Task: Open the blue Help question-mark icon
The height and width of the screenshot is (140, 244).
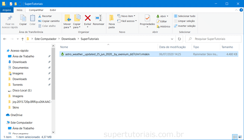Action: click(x=241, y=10)
